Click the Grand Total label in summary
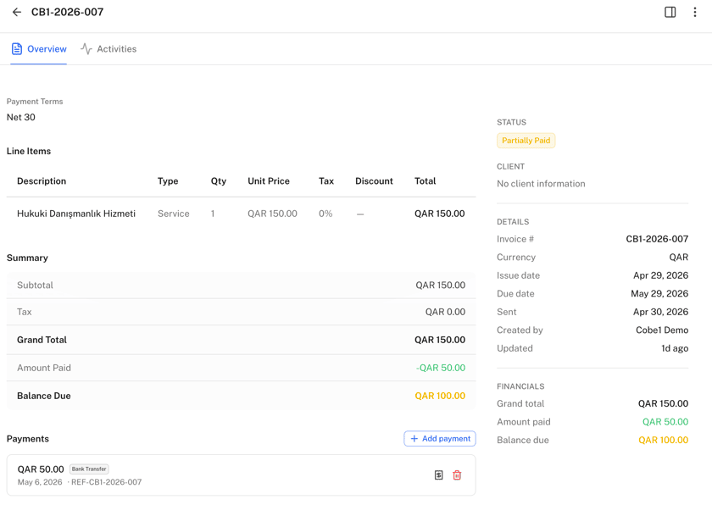Screen dimensions: 712x505 [x=42, y=340]
